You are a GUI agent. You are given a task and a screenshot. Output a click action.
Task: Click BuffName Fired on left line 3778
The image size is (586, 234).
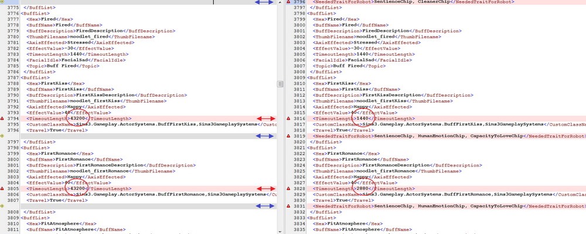tap(64, 25)
